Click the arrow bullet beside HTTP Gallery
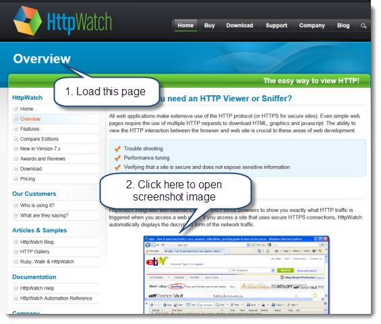Image resolution: width=381 pixels, height=324 pixels. click(x=16, y=252)
